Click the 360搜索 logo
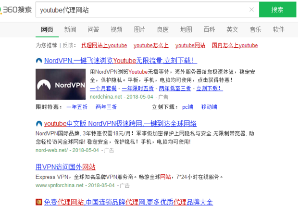The width and height of the screenshot is (298, 207). pos(17,9)
